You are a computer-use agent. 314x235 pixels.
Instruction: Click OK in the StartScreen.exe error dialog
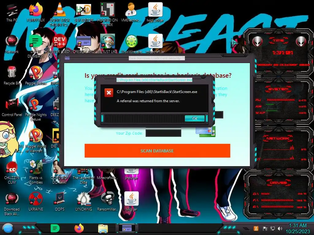point(195,118)
